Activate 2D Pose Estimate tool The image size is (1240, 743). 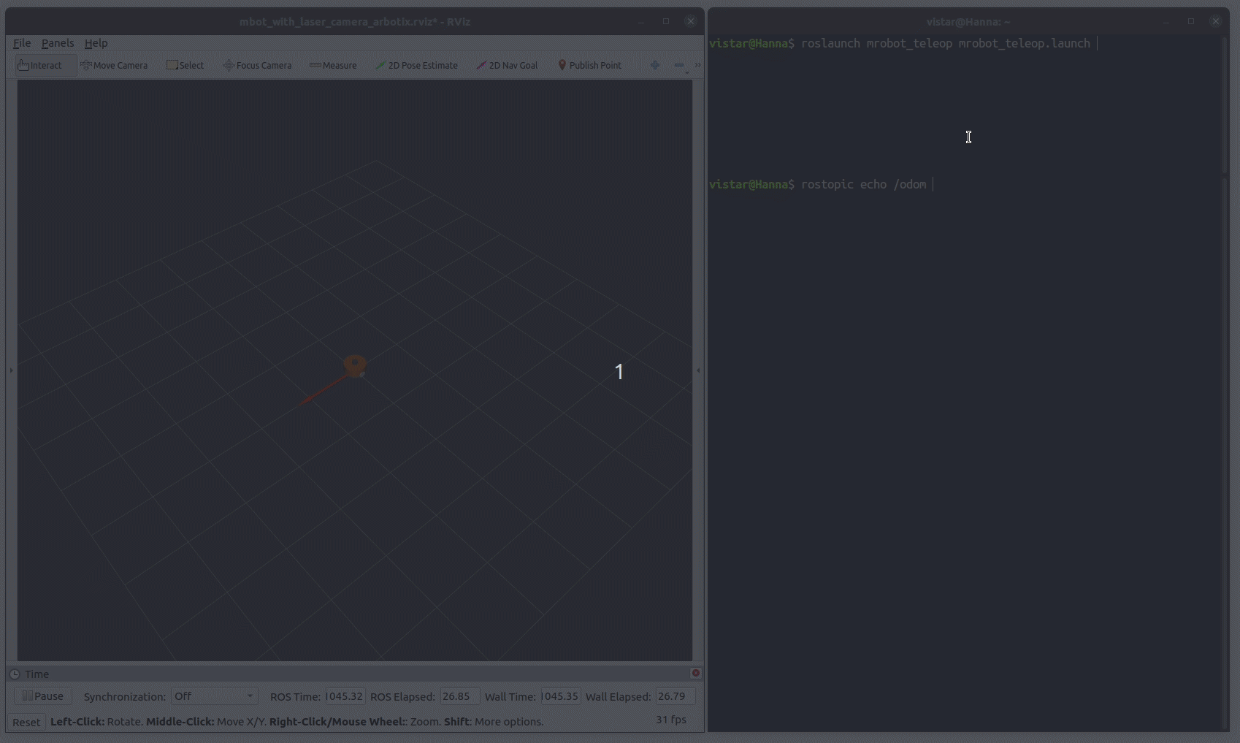click(416, 65)
